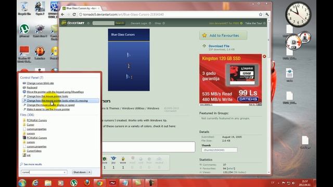Click the deviantART Search button
333x187 pixels.
point(120,23)
